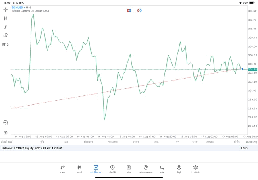Open the chat (แชท) tab

tap(162, 169)
